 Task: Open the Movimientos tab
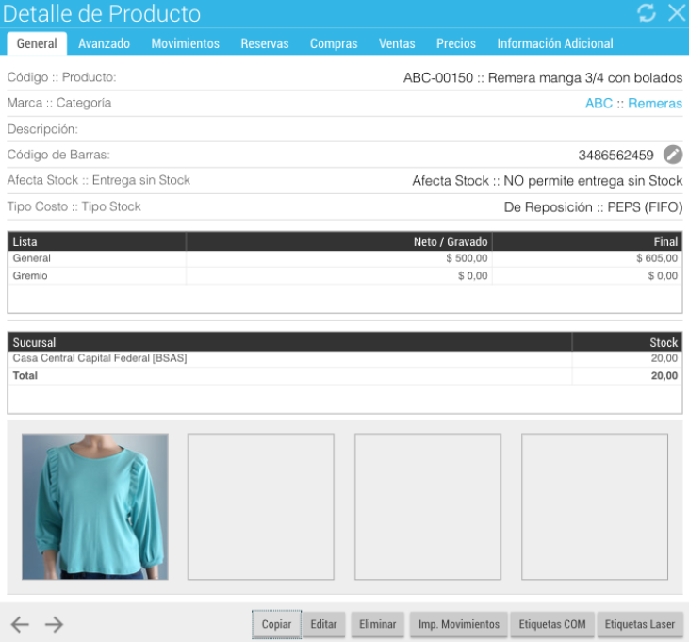point(186,43)
